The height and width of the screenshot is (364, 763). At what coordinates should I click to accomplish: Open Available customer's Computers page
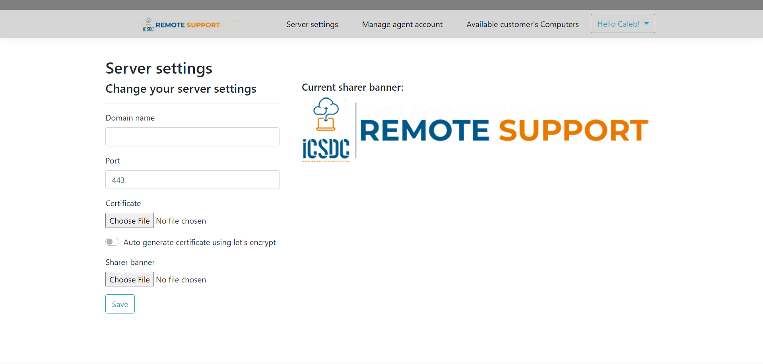pos(522,24)
